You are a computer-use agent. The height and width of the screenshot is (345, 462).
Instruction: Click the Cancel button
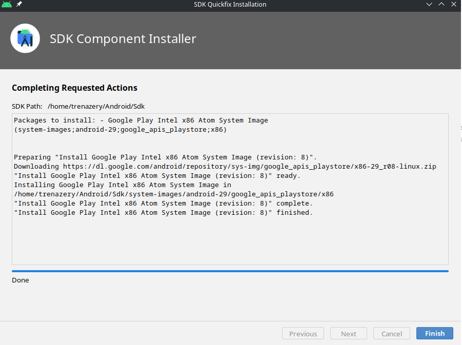[x=391, y=334]
